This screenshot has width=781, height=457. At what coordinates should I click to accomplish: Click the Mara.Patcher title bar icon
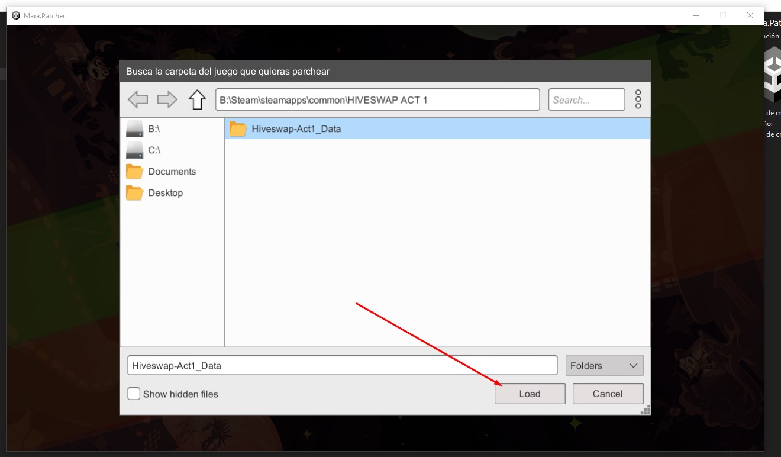coord(16,15)
